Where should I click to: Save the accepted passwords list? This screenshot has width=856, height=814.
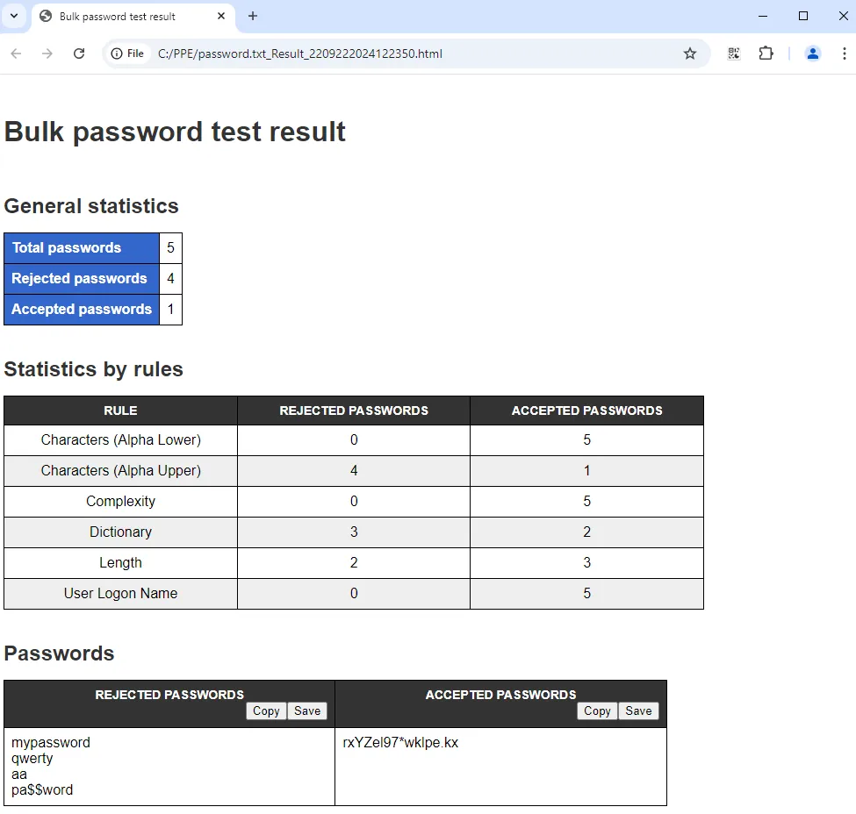[638, 710]
